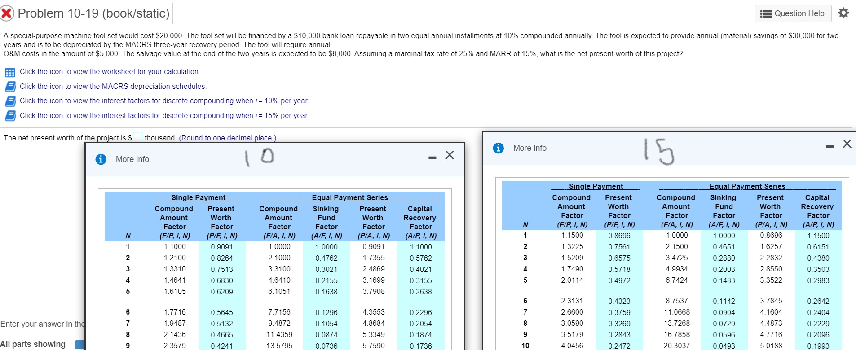Open the Question Help menu
The width and height of the screenshot is (856, 350).
(x=793, y=13)
